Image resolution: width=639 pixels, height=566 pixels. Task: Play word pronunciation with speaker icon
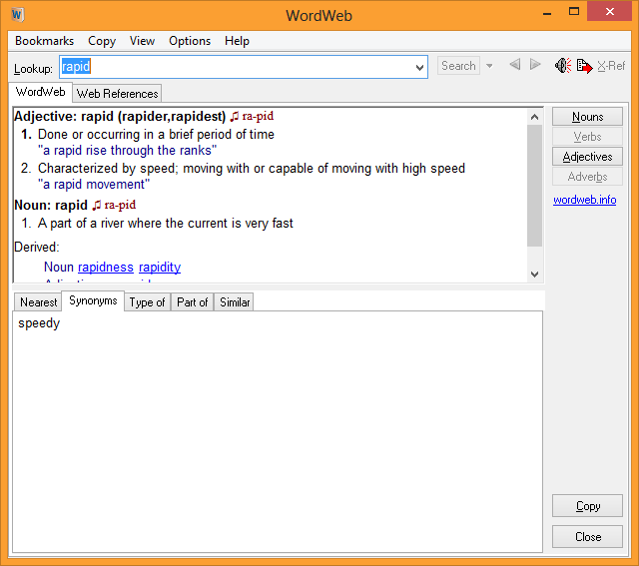point(563,65)
